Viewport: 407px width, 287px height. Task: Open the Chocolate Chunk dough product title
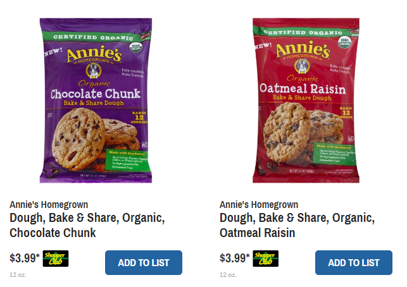coord(87,225)
